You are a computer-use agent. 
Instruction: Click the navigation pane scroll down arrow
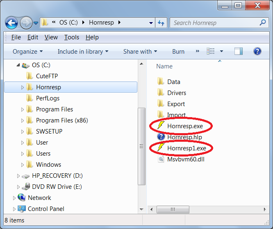click(x=141, y=209)
